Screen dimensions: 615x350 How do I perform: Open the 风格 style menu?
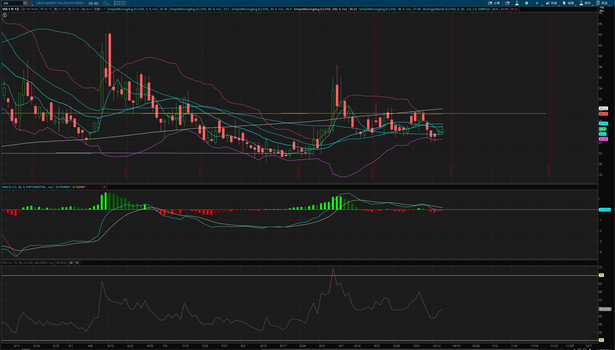coord(552,3)
